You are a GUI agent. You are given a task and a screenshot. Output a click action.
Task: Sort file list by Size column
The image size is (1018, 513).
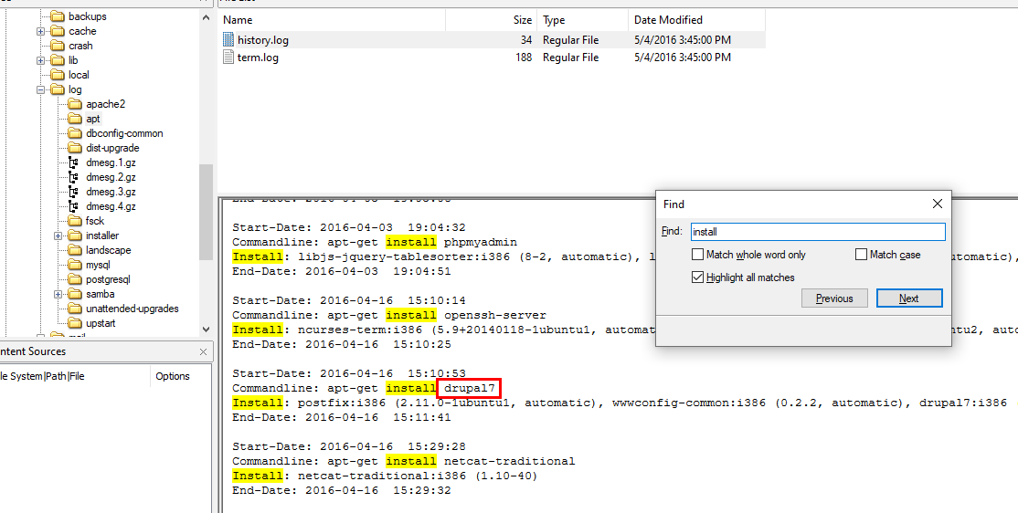click(x=491, y=20)
